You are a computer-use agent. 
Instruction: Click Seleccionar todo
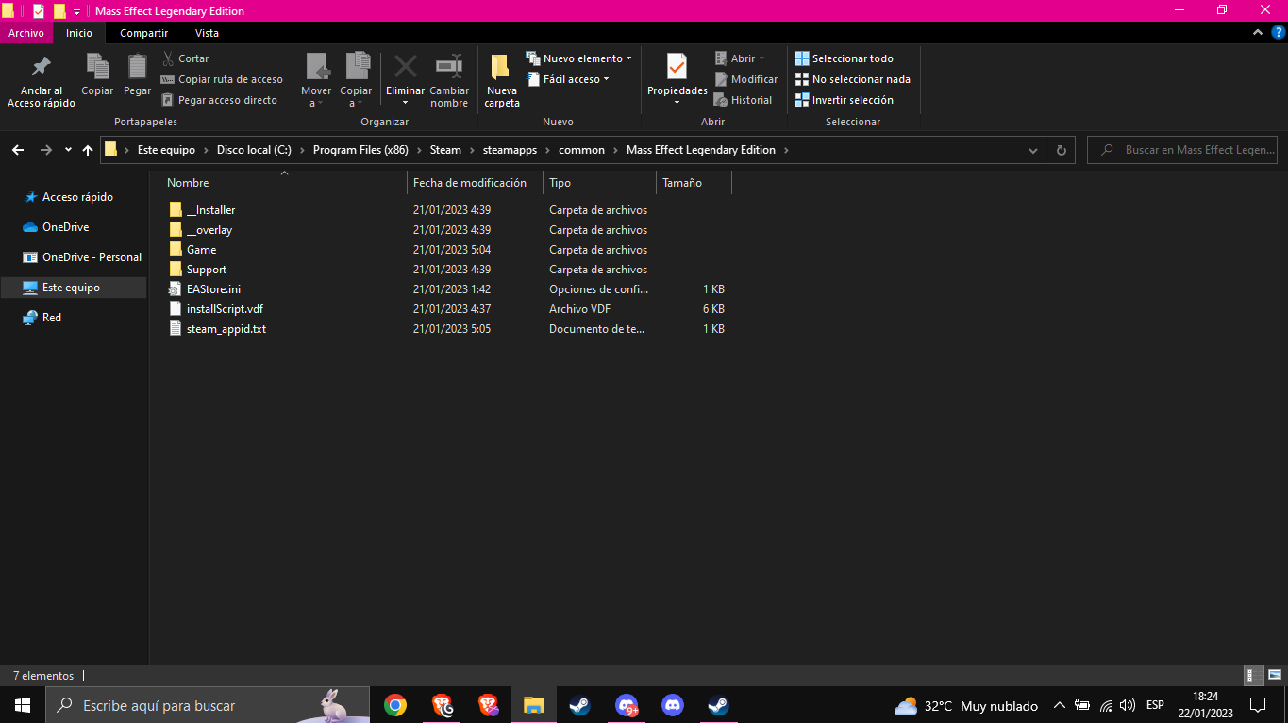click(x=844, y=58)
